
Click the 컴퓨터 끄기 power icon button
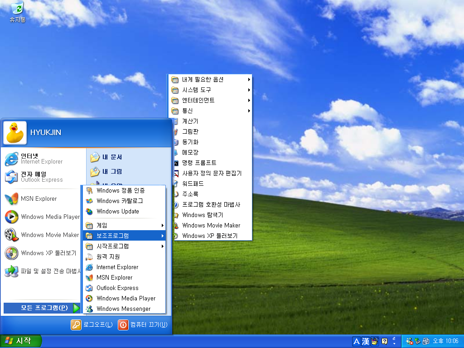point(123,324)
